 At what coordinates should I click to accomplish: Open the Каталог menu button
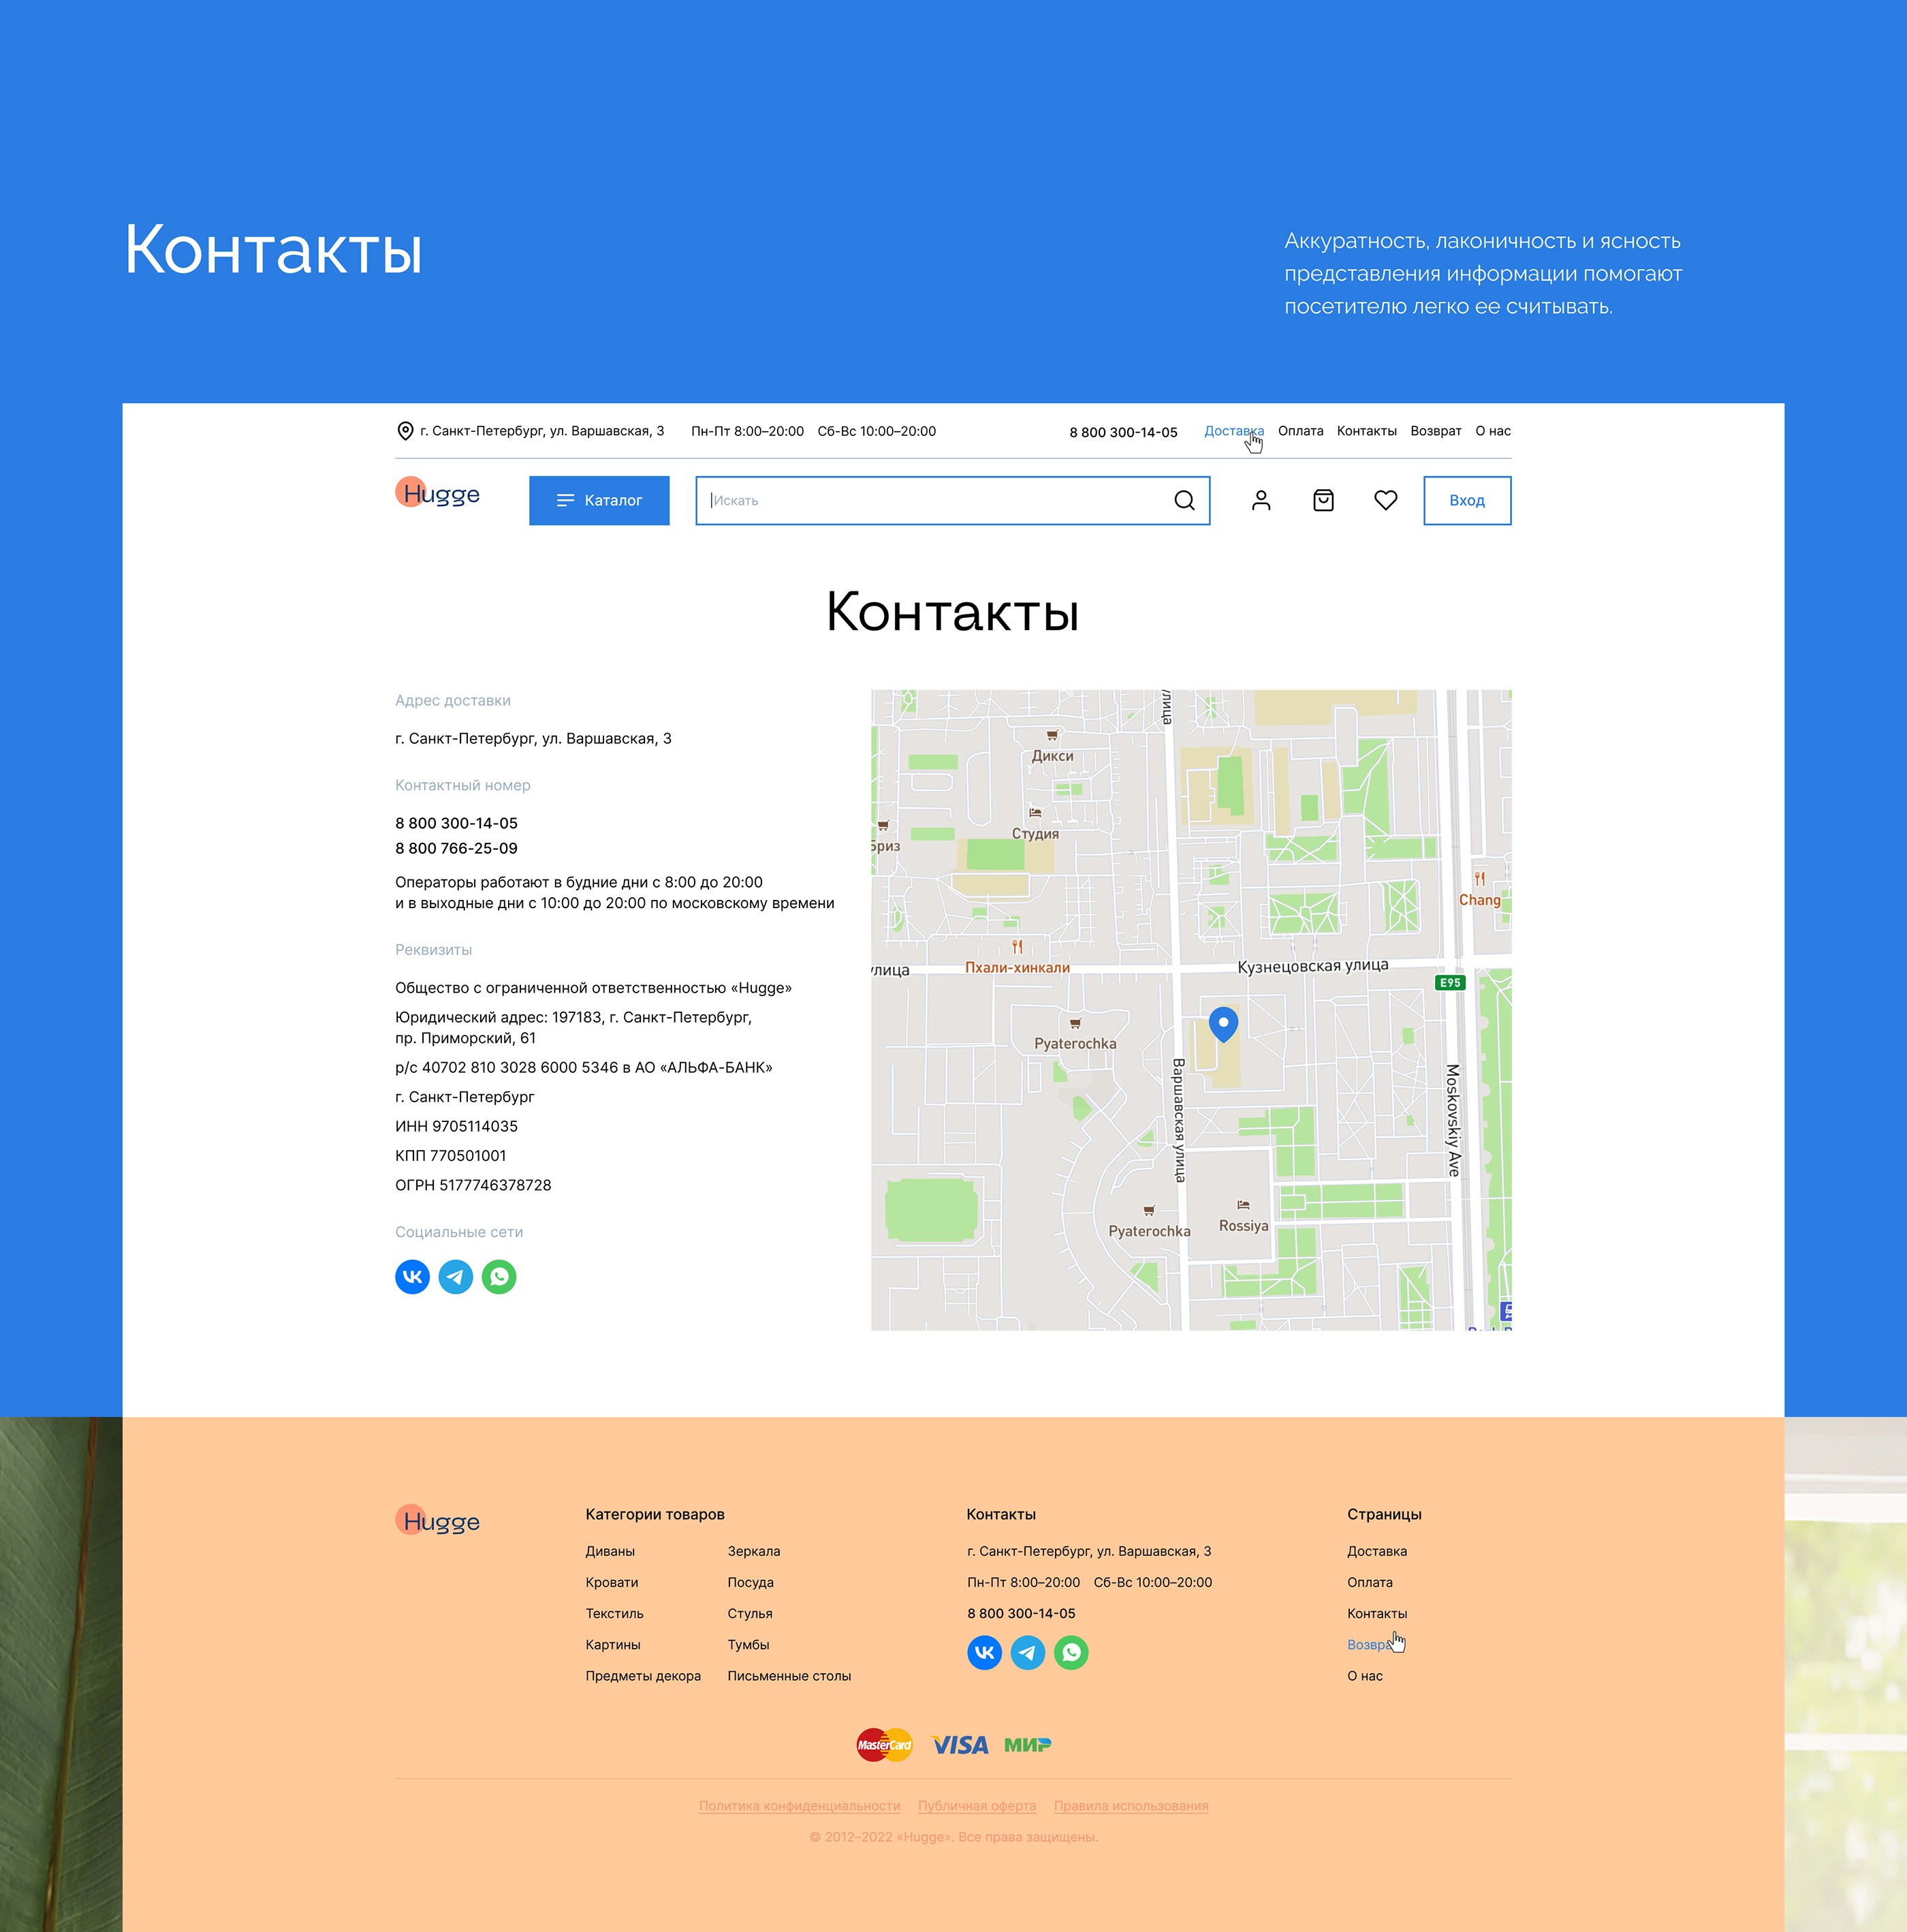tap(599, 500)
